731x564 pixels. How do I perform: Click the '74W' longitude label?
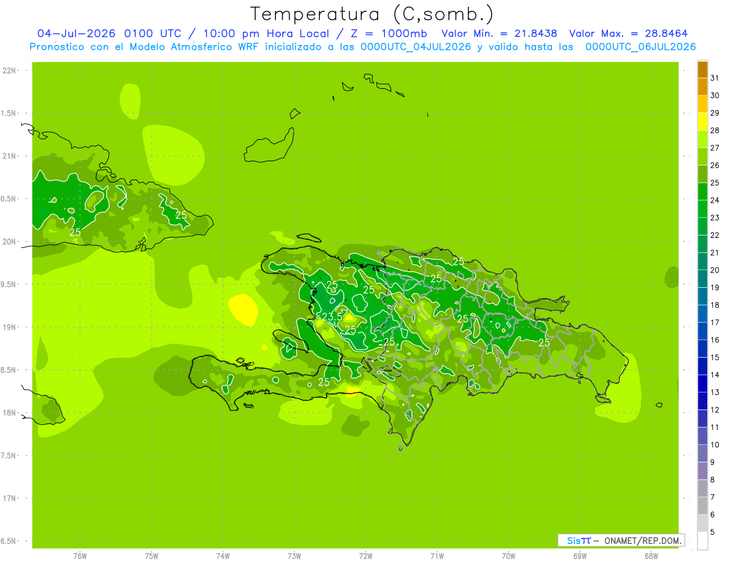coord(222,556)
